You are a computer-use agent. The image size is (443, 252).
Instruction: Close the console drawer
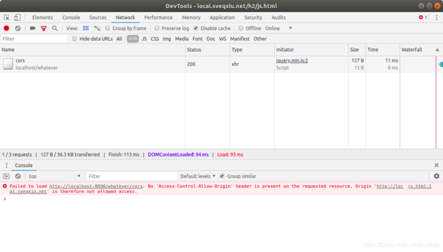[x=436, y=166]
